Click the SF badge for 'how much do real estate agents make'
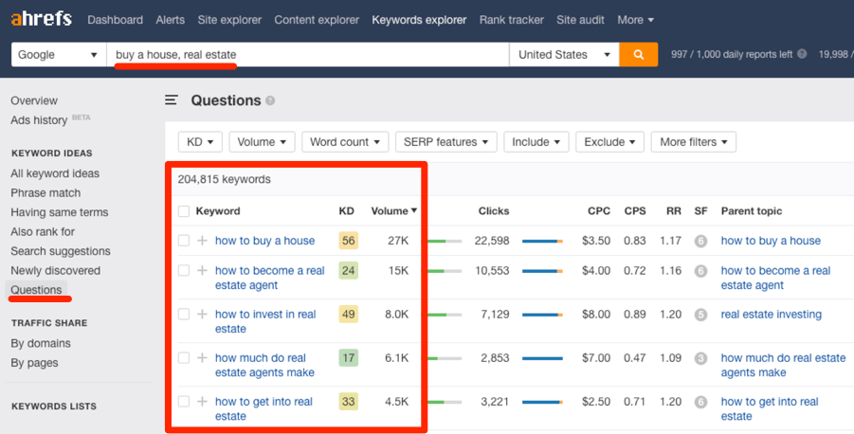 (700, 358)
